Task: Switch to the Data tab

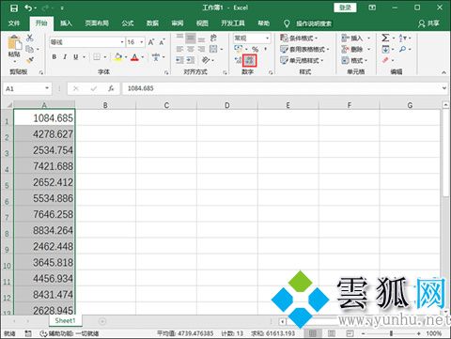Action: click(152, 23)
